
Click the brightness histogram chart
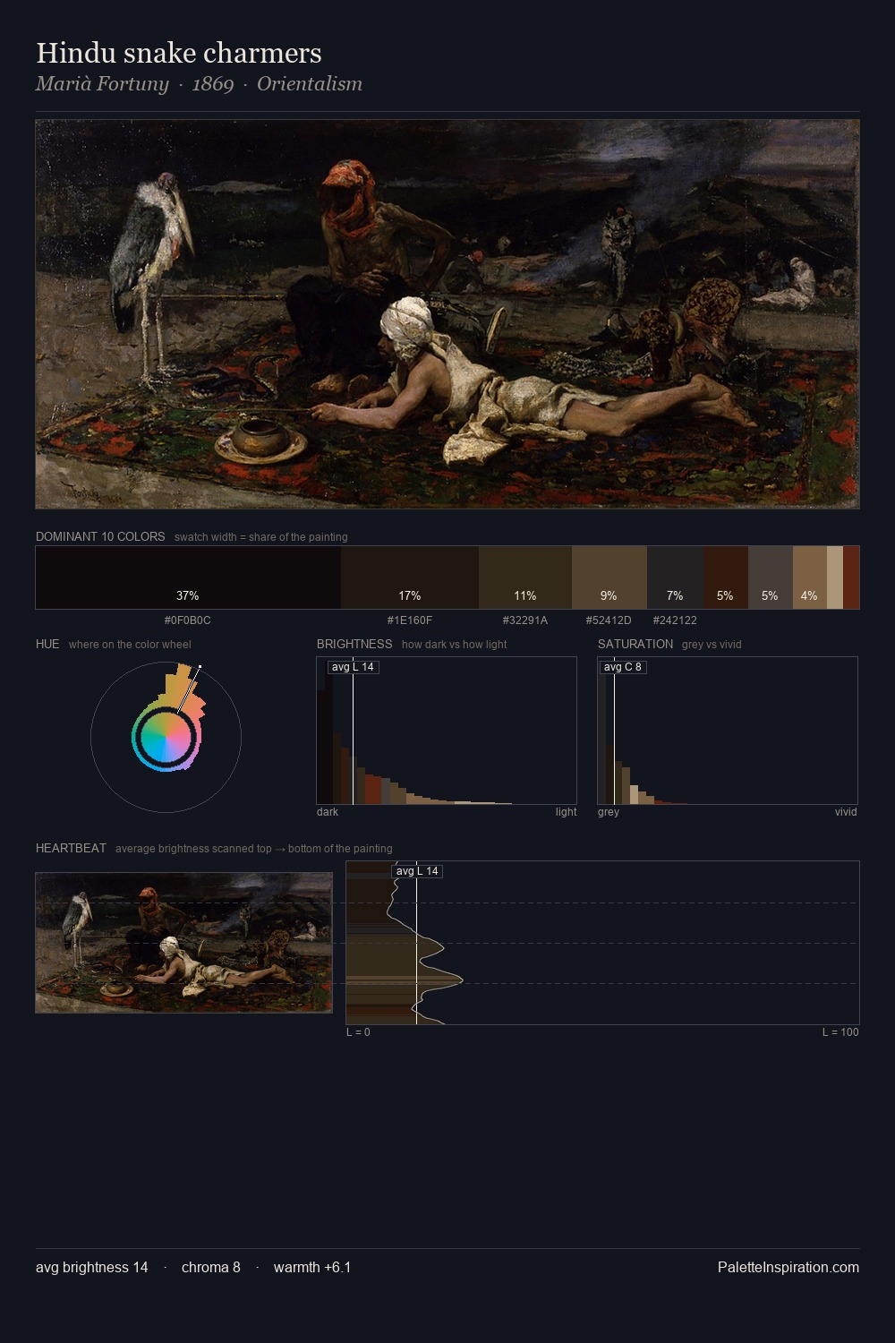pyautogui.click(x=447, y=731)
